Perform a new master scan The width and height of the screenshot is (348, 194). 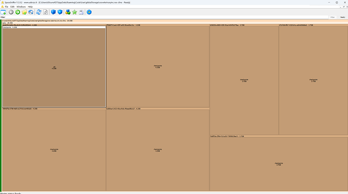(x=39, y=12)
